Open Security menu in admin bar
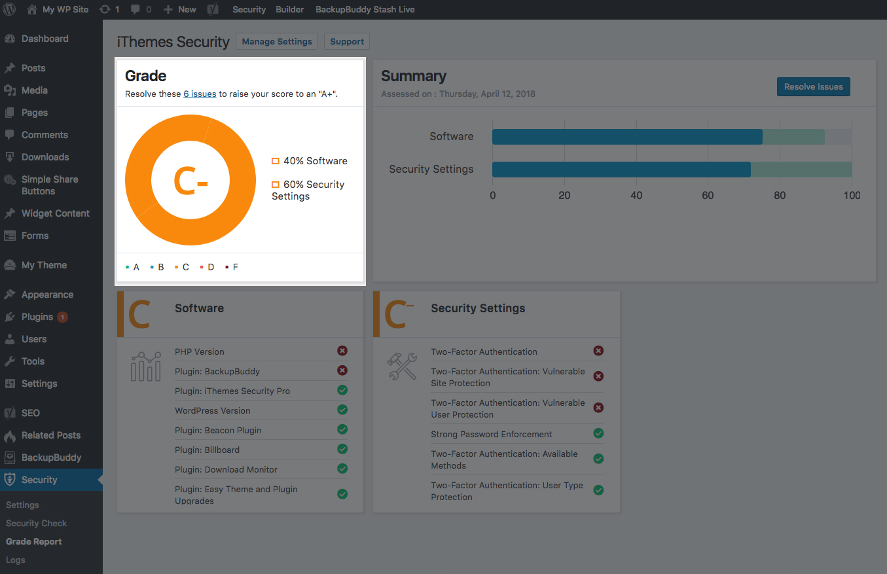The height and width of the screenshot is (574, 887). [x=249, y=9]
